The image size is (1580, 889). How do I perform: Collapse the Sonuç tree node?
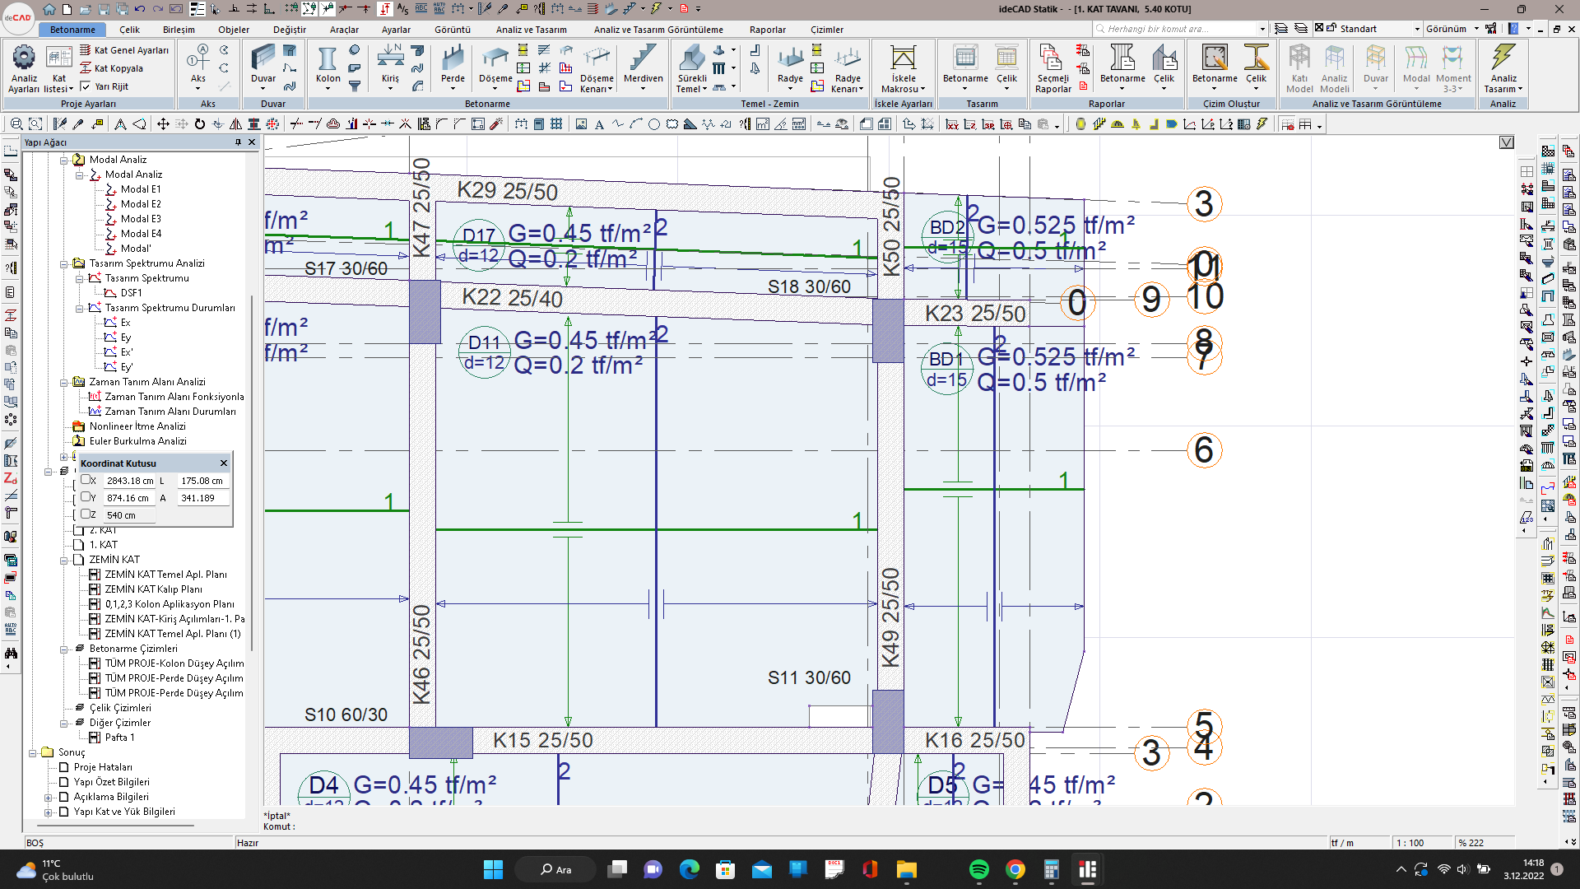click(32, 753)
